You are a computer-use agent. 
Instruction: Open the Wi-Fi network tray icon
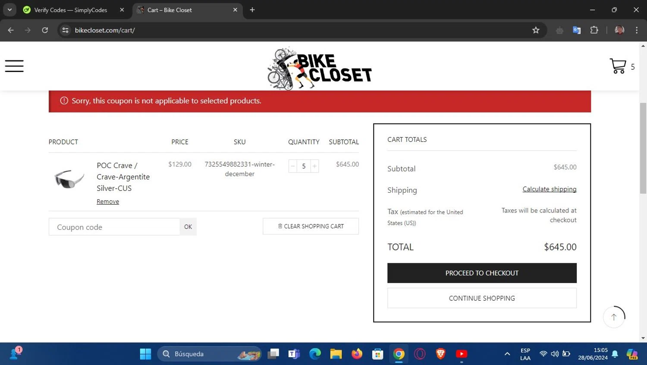pyautogui.click(x=543, y=354)
